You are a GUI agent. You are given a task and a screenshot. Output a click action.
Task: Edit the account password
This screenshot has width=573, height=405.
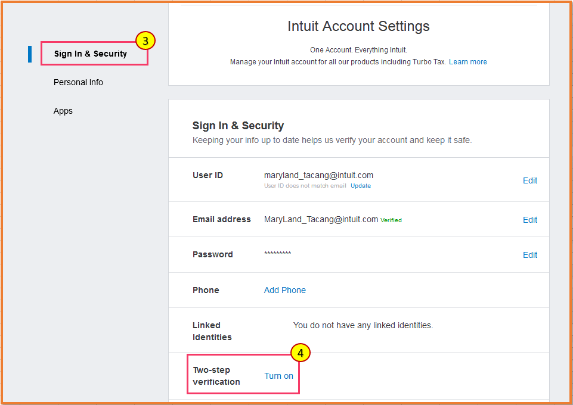[529, 254]
